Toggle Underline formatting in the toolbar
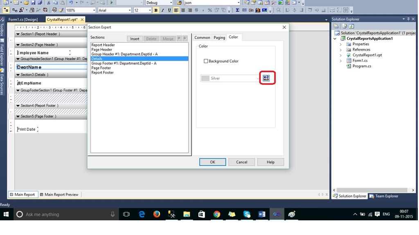Screen dimensions: 419x235 tap(169, 10)
